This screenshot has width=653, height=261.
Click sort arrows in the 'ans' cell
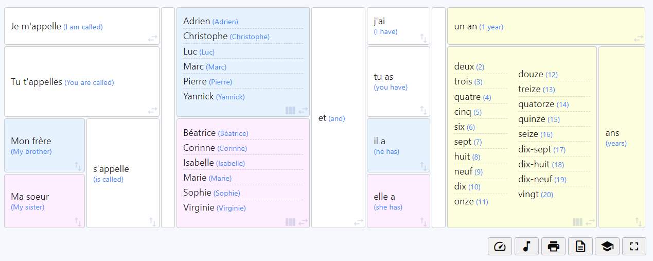coord(639,222)
